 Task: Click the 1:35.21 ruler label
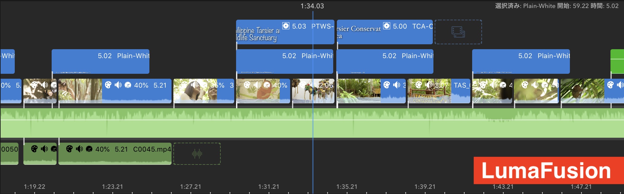[x=347, y=187]
